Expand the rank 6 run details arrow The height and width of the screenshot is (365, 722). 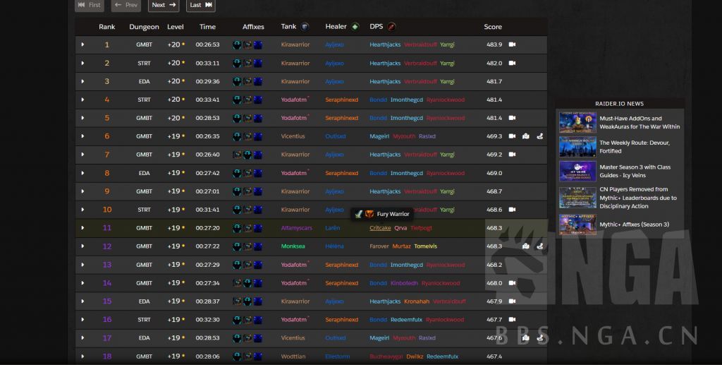pyautogui.click(x=82, y=136)
